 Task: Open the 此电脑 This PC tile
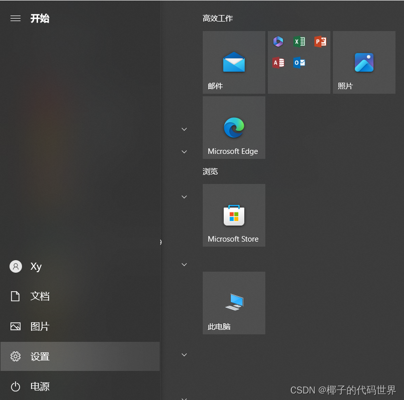[x=234, y=303]
